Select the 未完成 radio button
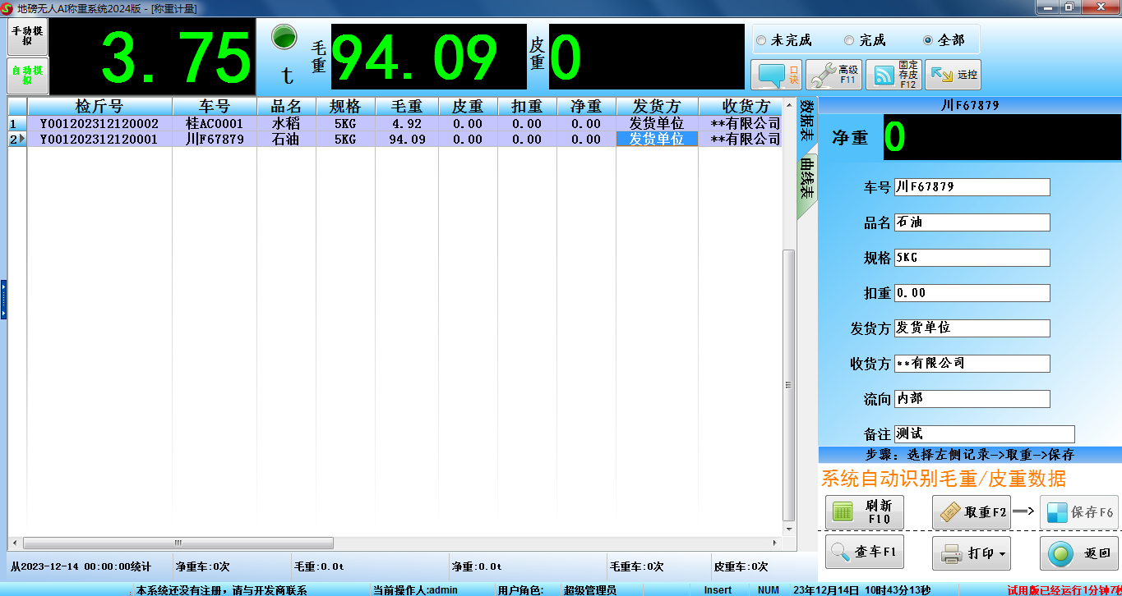1122x596 pixels. click(x=761, y=40)
